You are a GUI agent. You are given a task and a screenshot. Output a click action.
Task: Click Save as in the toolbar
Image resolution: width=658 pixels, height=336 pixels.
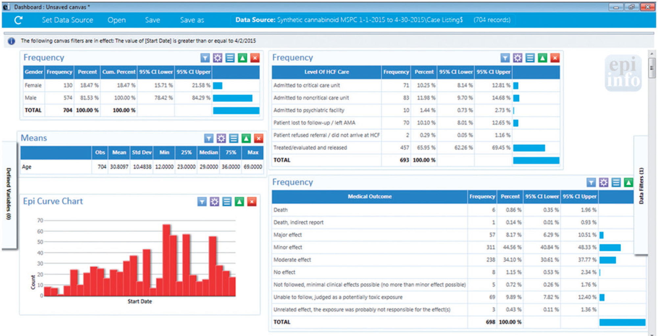click(192, 20)
